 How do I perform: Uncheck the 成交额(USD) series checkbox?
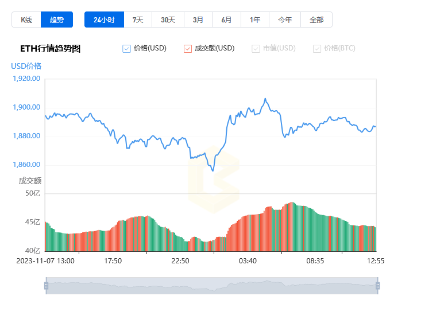(x=188, y=49)
